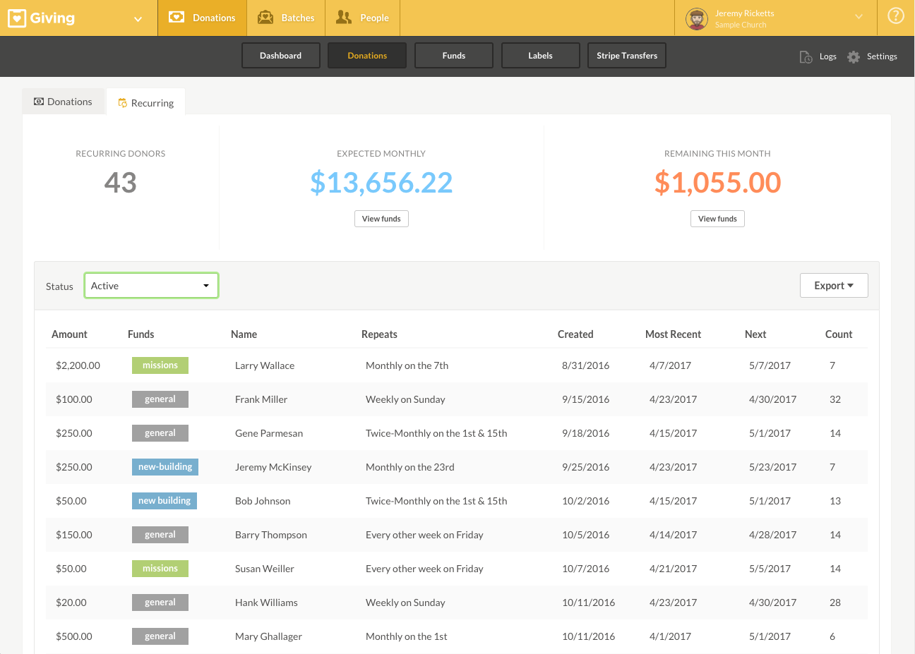Click View funds under Remaining This Month
Viewport: 915px width, 654px height.
pyautogui.click(x=717, y=219)
